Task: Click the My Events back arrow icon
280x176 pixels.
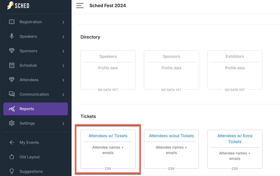Action: pos(12,142)
